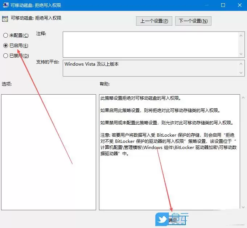Select the 未配置(C) radio button
This screenshot has width=247, height=228.
[6, 35]
